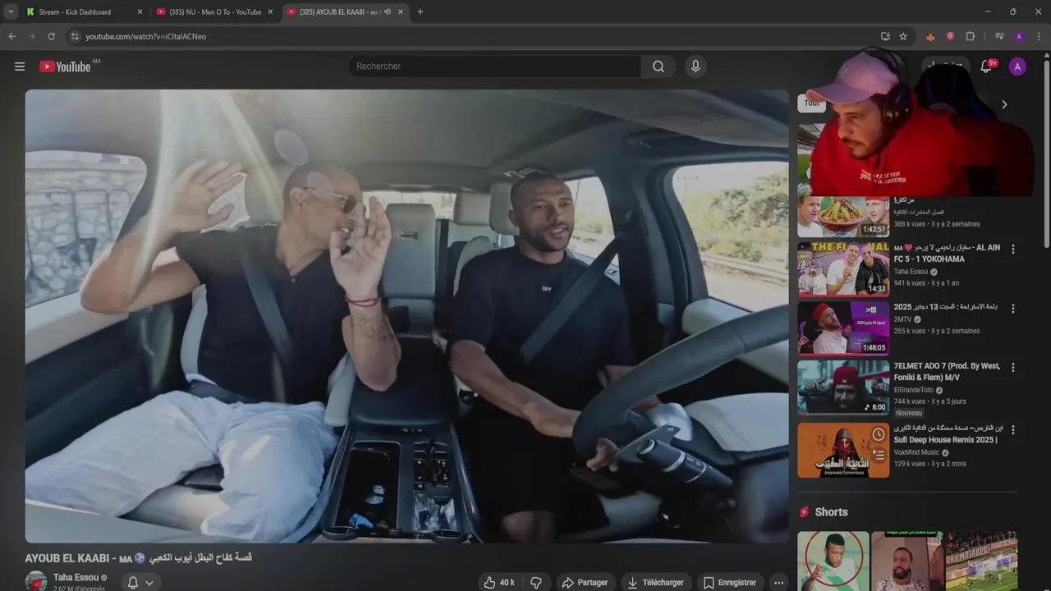
Task: Close the Kick Dashboard tab
Action: [x=140, y=11]
